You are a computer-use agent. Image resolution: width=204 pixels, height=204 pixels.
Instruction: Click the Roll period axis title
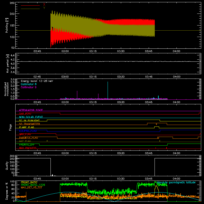point(8,63)
